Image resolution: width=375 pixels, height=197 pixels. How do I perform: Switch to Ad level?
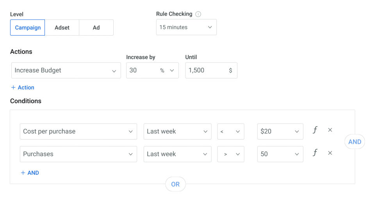(96, 28)
